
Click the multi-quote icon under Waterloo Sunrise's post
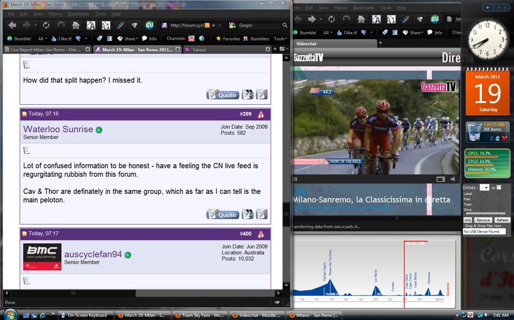coord(247,214)
